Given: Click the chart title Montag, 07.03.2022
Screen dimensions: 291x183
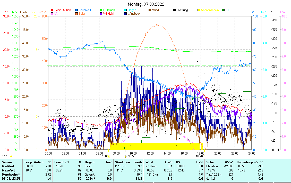Looking at the screenshot, I should pos(146,4).
